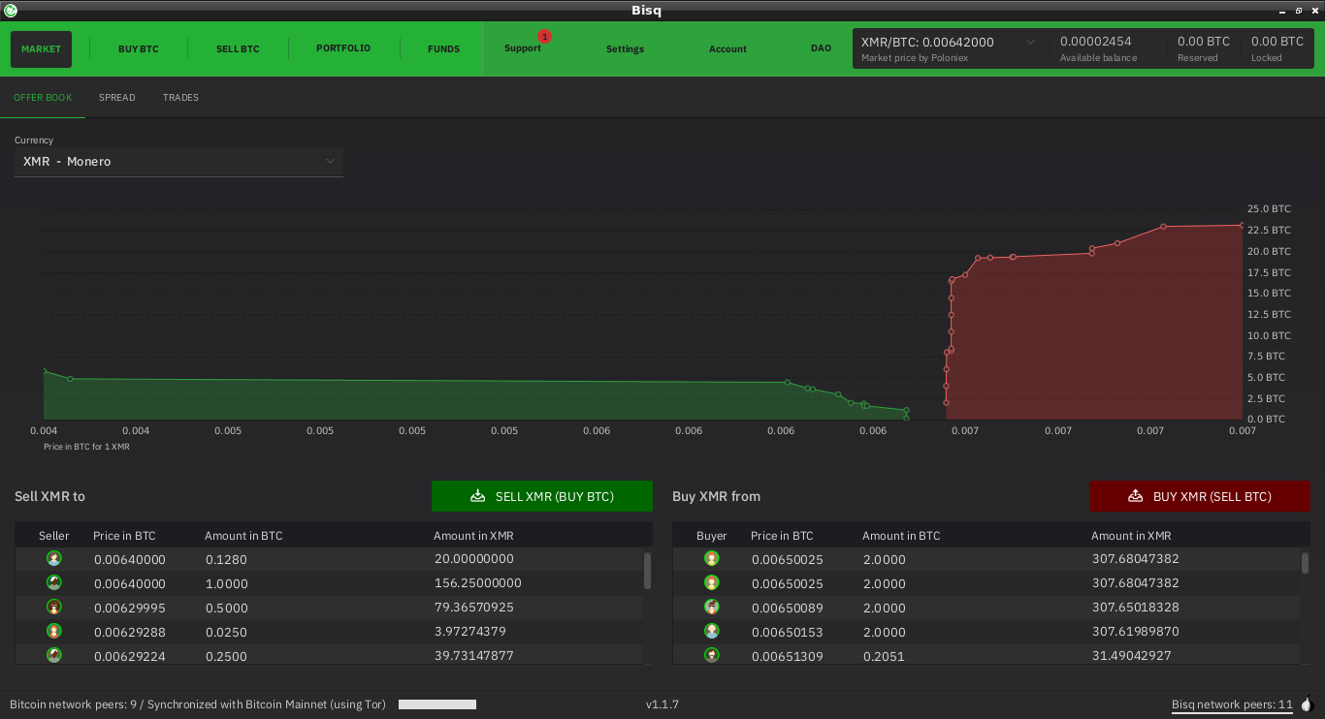The height and width of the screenshot is (719, 1325).
Task: Click the Market price by Poloniex label
Action: [x=915, y=58]
